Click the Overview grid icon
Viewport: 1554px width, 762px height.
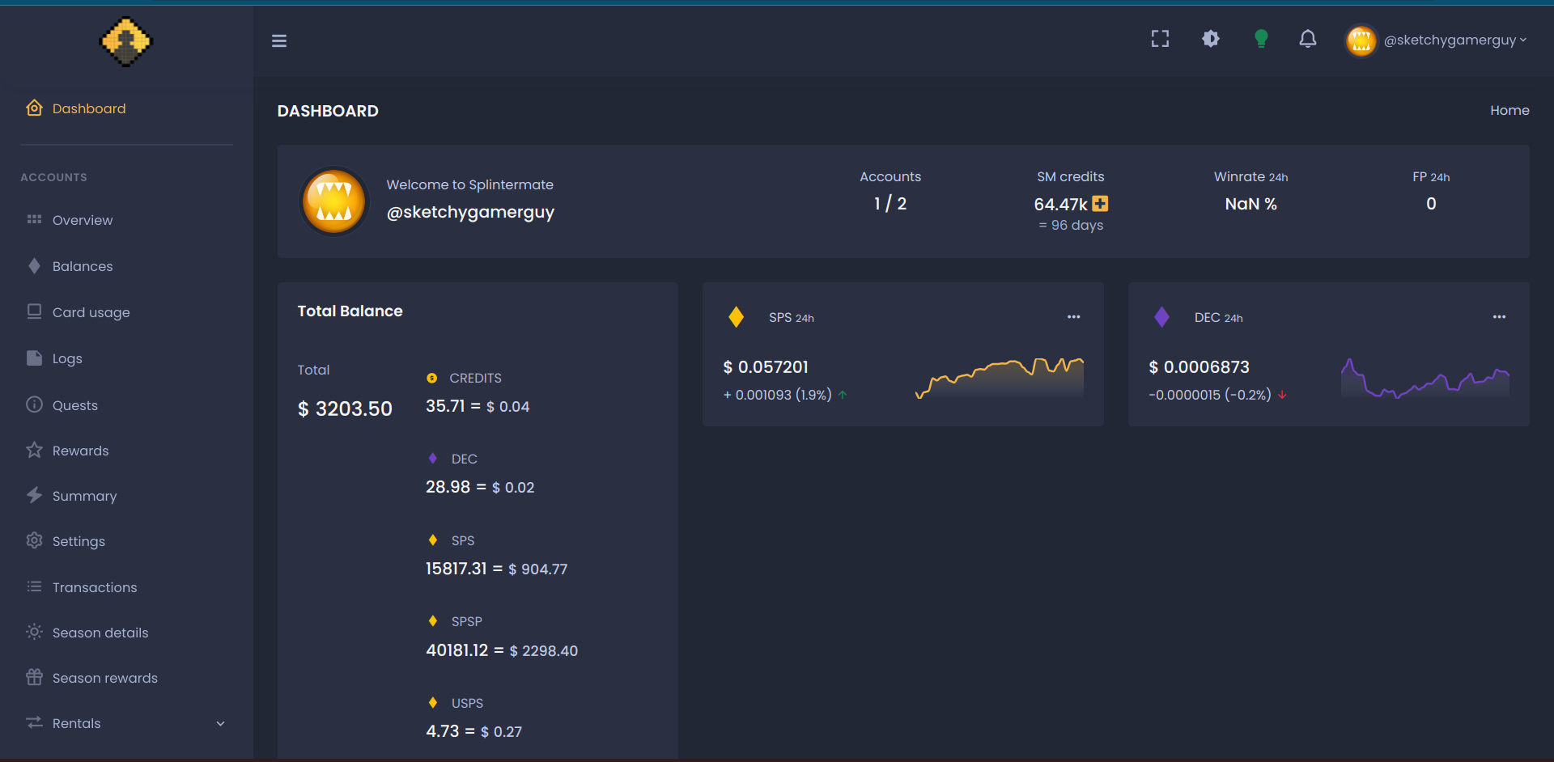[x=34, y=219]
